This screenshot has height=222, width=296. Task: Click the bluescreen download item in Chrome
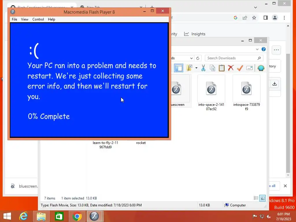24,186
